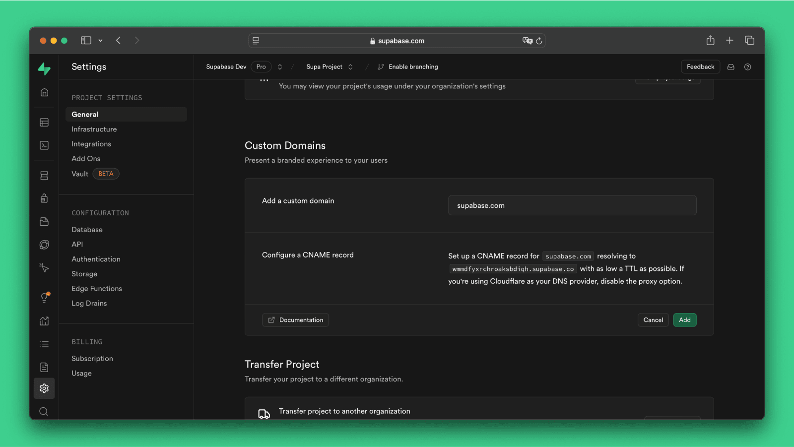This screenshot has width=794, height=447.
Task: Click the 'supabase.com' CNAME code snippet
Action: [568, 256]
